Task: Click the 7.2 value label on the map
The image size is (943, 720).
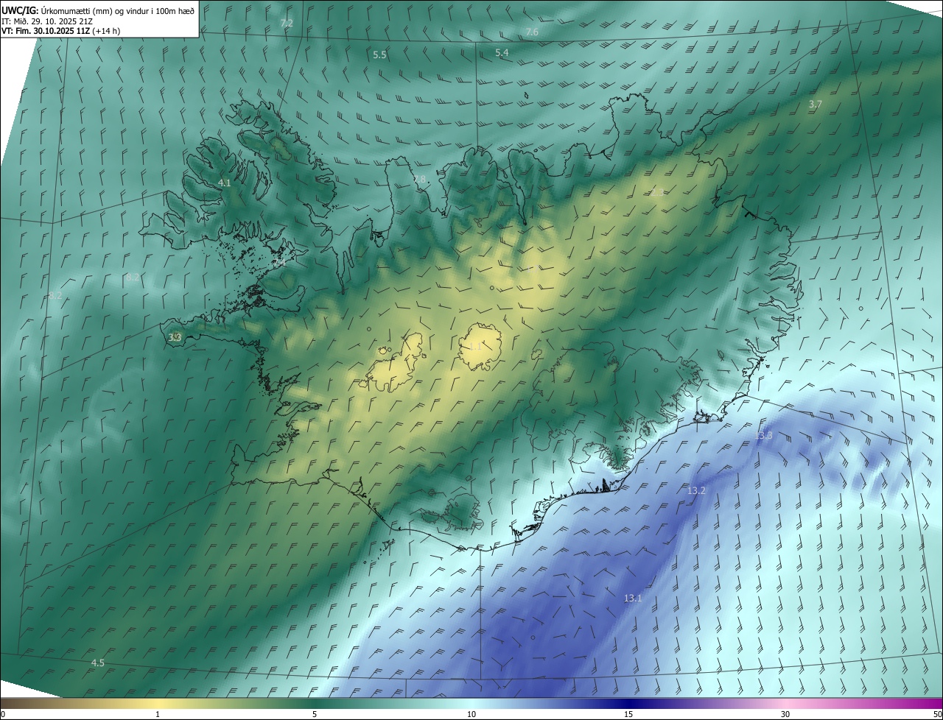Action: [x=287, y=24]
